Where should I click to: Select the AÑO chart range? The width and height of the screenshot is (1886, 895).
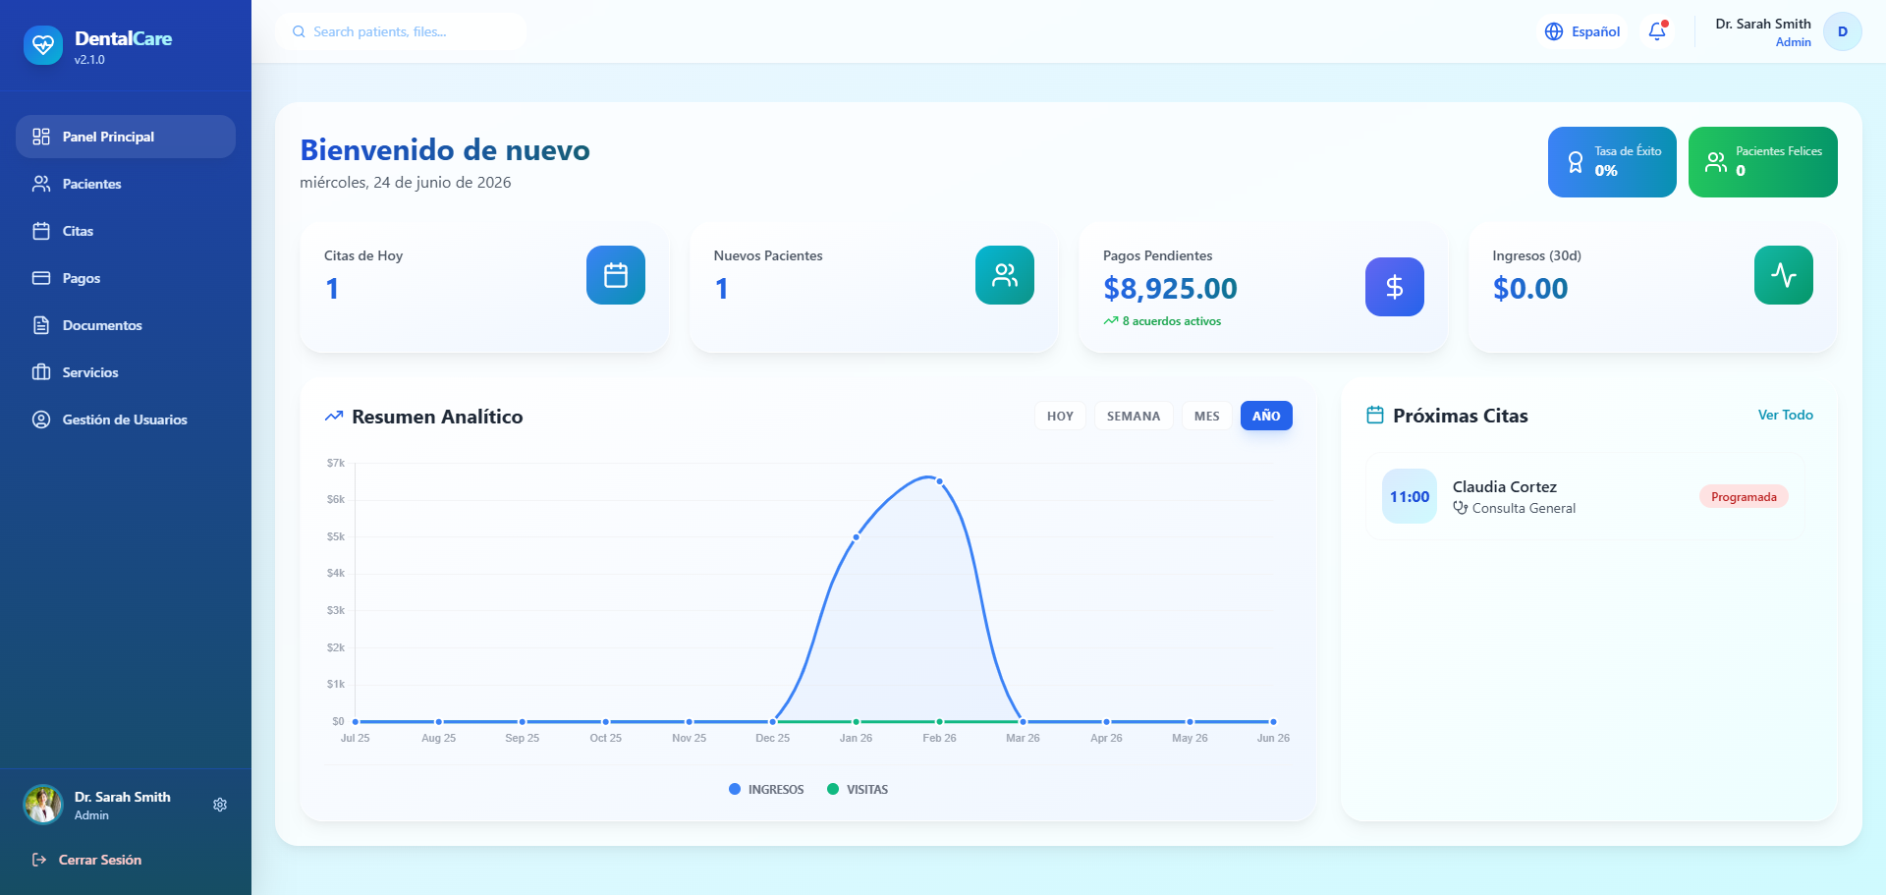click(1266, 416)
